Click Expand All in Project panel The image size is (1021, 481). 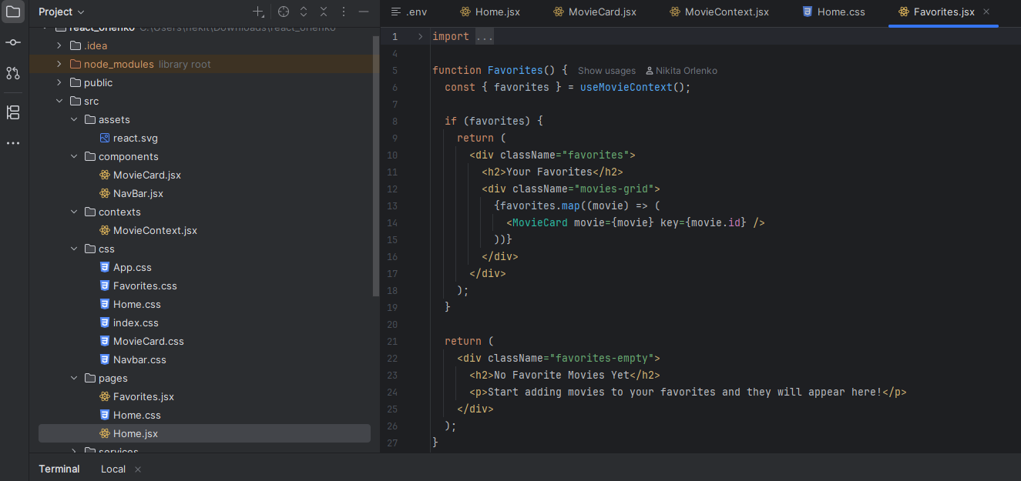click(304, 12)
